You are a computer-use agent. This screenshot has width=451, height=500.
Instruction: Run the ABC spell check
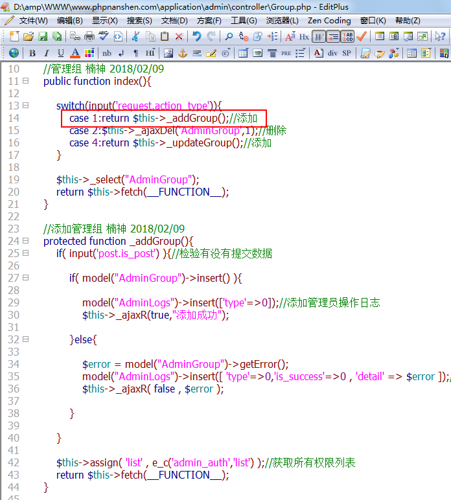[103, 36]
